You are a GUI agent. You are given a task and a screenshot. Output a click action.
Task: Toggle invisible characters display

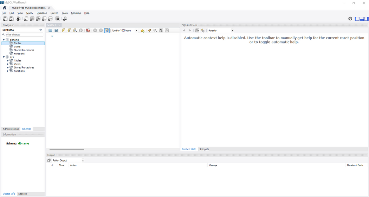coord(161,31)
